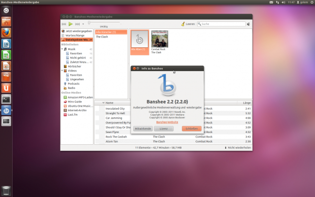Click the Banshee icon in launcher
This screenshot has width=315, height=197.
point(6,110)
